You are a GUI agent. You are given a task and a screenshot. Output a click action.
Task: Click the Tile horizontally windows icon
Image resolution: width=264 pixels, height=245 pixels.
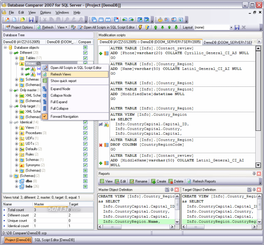pos(101,20)
